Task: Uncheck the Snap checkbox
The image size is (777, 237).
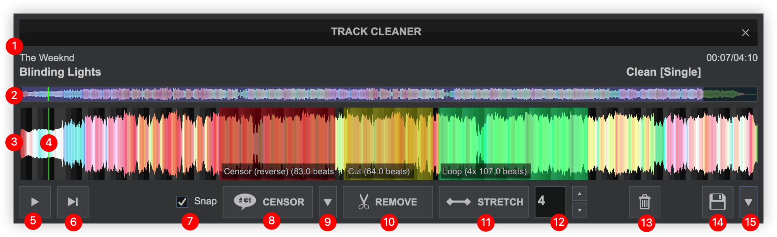Action: pyautogui.click(x=182, y=201)
